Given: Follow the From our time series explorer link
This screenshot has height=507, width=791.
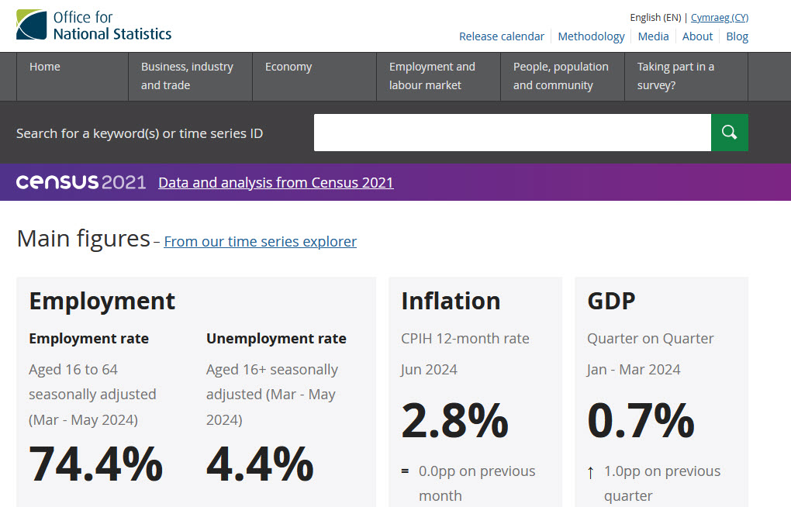Looking at the screenshot, I should pos(260,242).
